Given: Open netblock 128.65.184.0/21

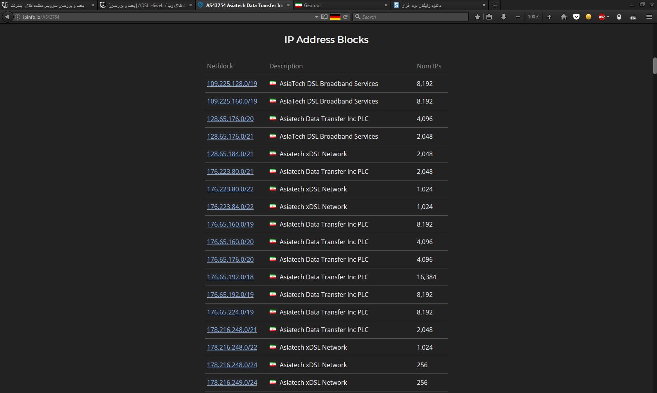Looking at the screenshot, I should coord(230,154).
